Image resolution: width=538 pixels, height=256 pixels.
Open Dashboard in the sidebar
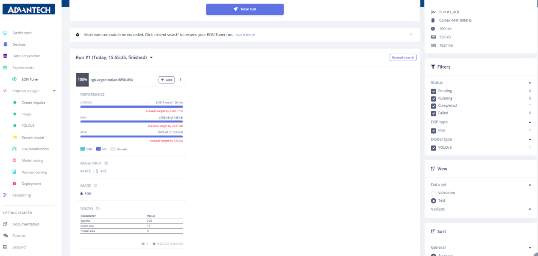[22, 33]
